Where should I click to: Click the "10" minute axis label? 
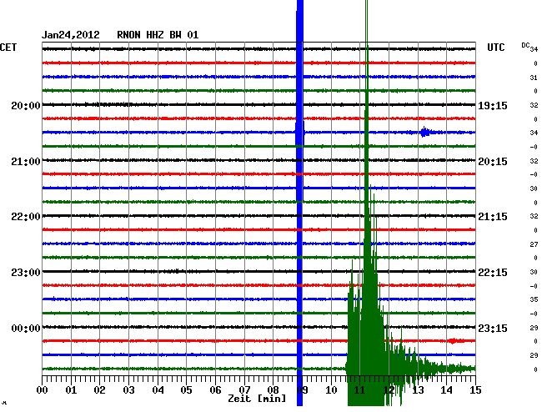click(331, 390)
